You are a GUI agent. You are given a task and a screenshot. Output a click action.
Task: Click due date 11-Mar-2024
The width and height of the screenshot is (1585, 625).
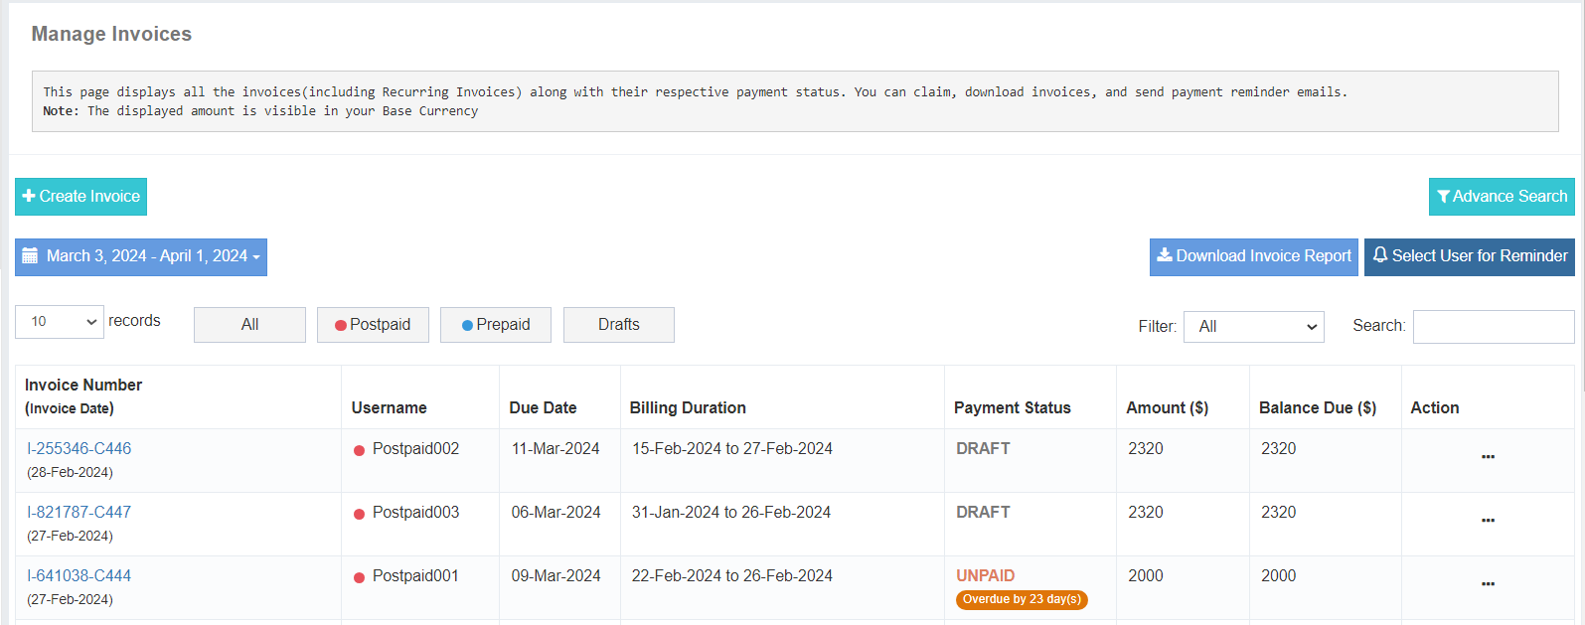point(555,448)
